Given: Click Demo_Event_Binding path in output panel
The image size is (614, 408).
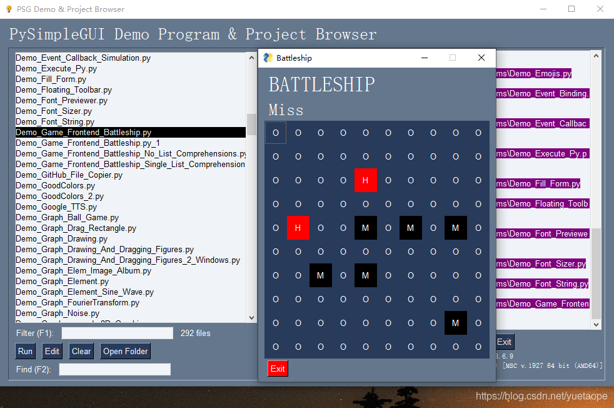Looking at the screenshot, I should coord(542,93).
